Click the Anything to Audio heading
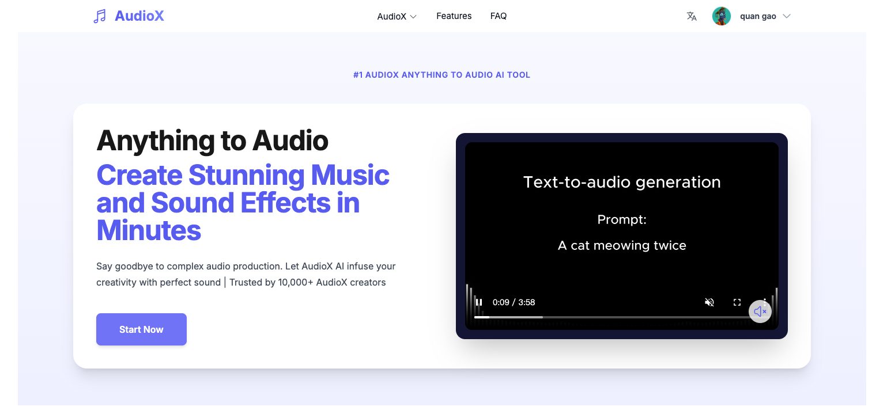 212,140
